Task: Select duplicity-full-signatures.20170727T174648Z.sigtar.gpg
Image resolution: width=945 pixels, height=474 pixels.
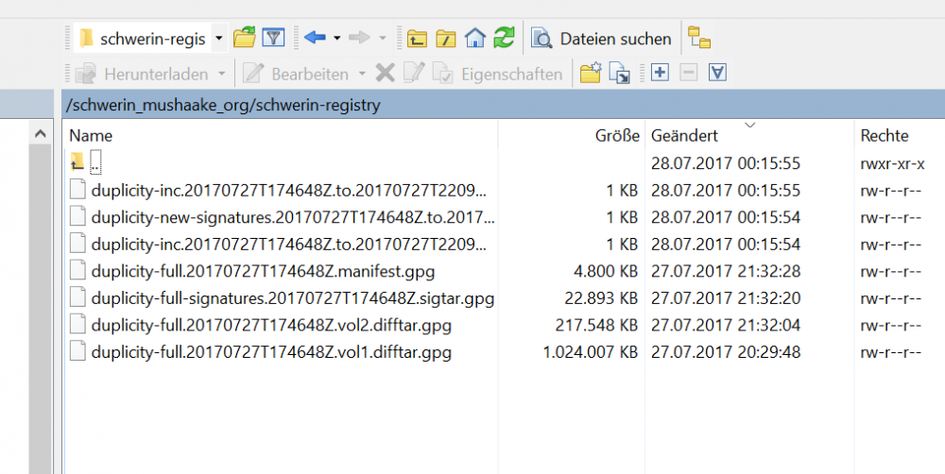Action: pos(292,298)
